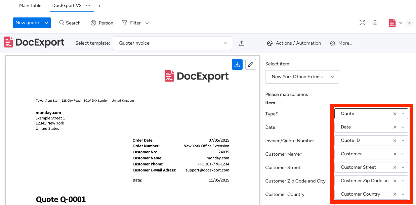
Task: Click the bold monday.com recipient name
Action: [48, 113]
